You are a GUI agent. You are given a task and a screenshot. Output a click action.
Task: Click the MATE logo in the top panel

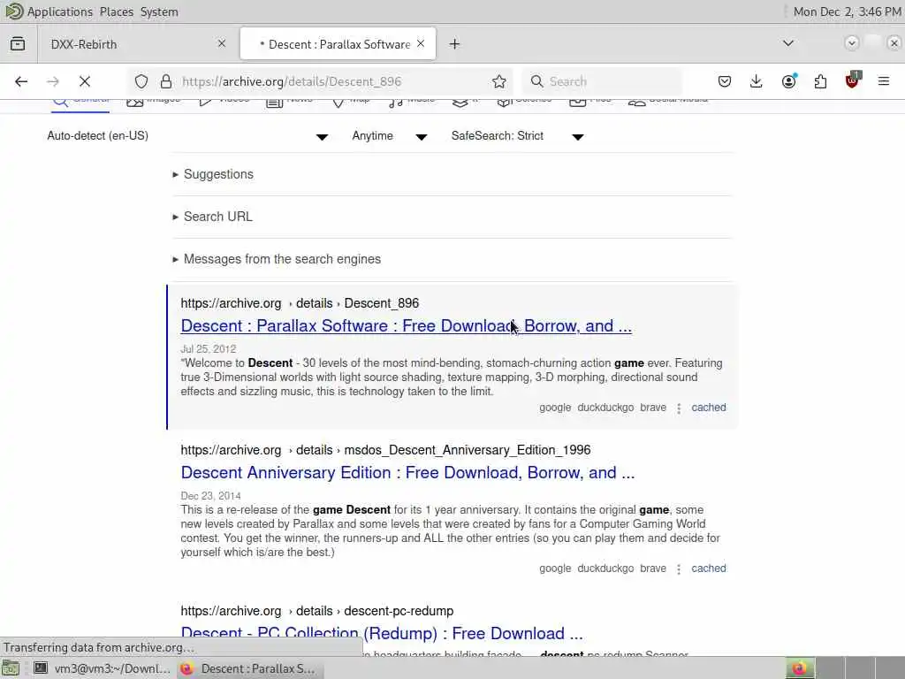13,11
